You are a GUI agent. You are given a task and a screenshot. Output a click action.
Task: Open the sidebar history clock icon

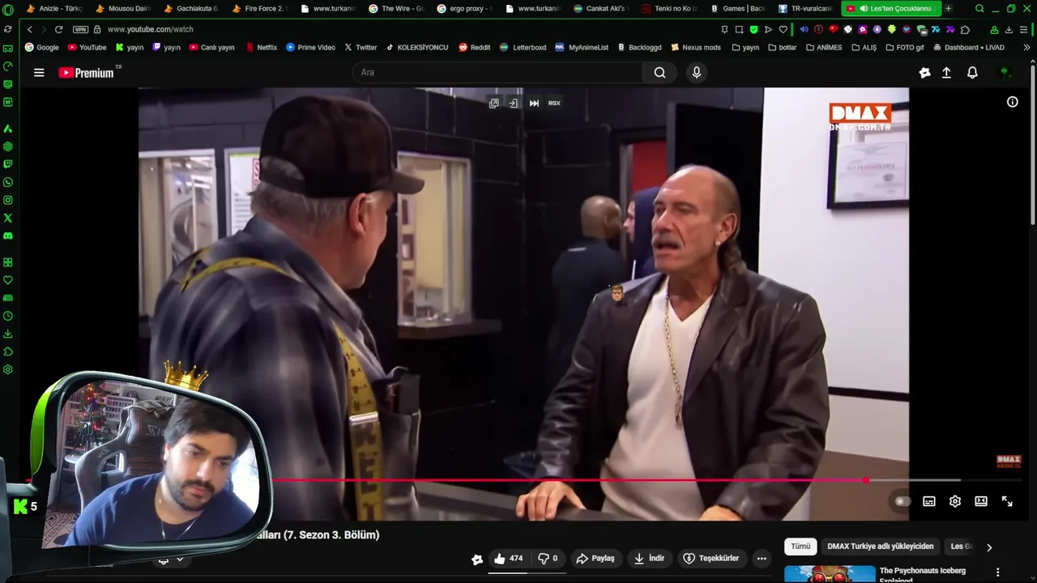[8, 316]
